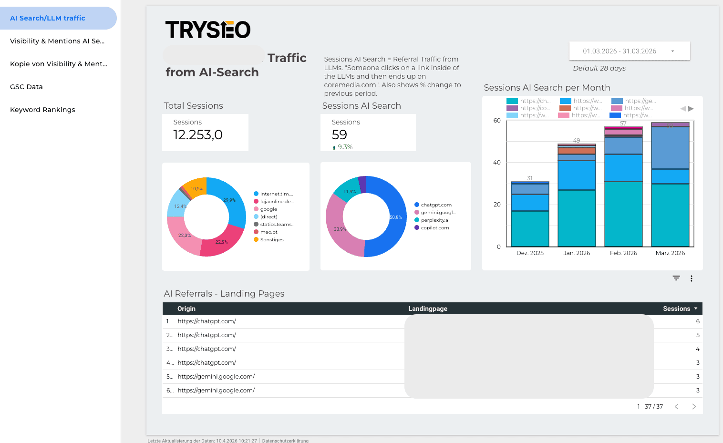
Task: Click the sort arrow on the Sessions column
Action: (x=695, y=309)
